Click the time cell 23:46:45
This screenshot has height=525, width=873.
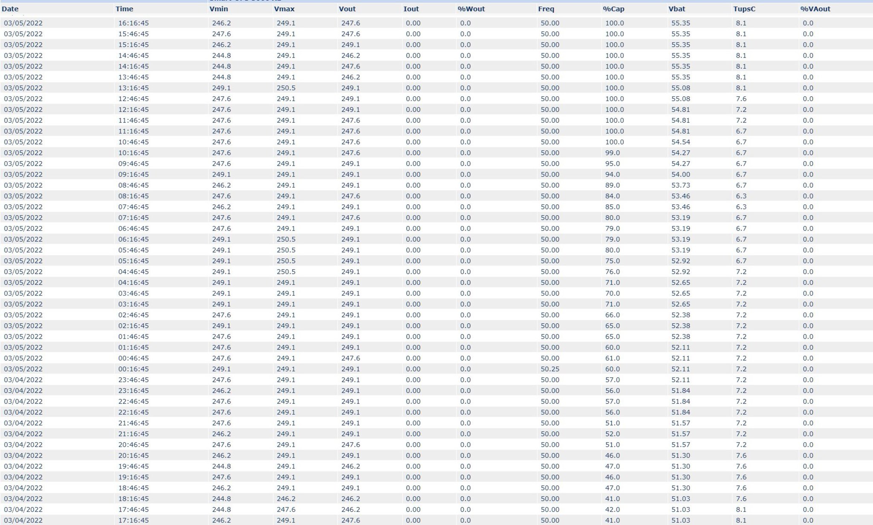coord(134,380)
